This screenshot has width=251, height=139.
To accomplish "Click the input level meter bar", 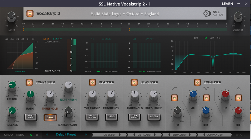I will 72,30.
